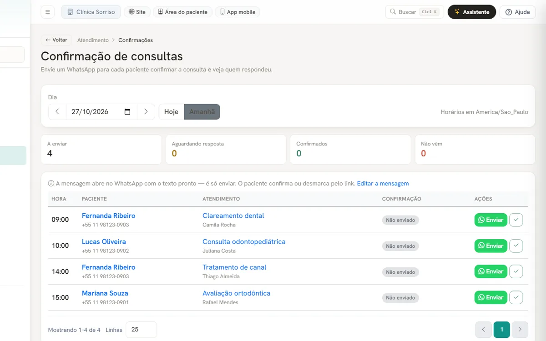Click phone number +55 11 98123-0902

106,251
